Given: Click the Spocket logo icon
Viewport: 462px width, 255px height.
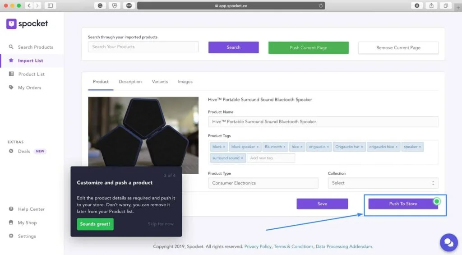Looking at the screenshot, I should point(11,24).
